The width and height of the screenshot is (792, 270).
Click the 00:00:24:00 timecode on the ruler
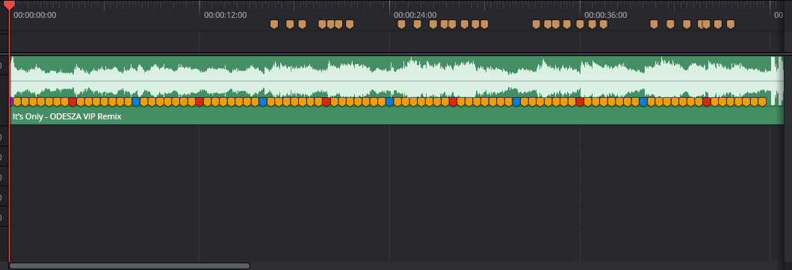pos(415,15)
